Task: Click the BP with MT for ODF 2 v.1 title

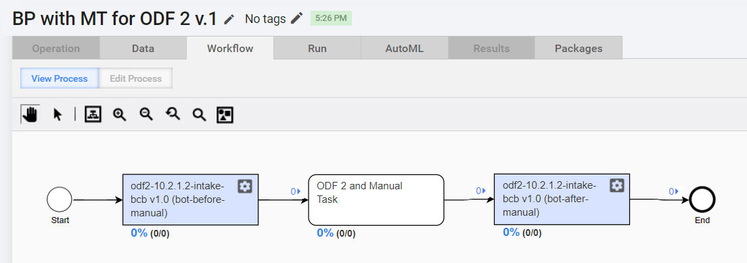Action: pos(115,19)
